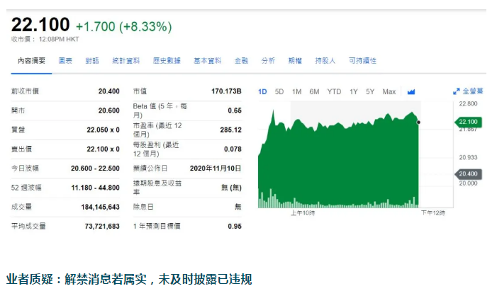Select the 6M chart range
This screenshot has height=291, width=497.
click(314, 92)
